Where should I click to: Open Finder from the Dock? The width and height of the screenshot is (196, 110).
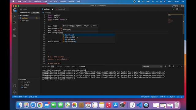[19, 105]
